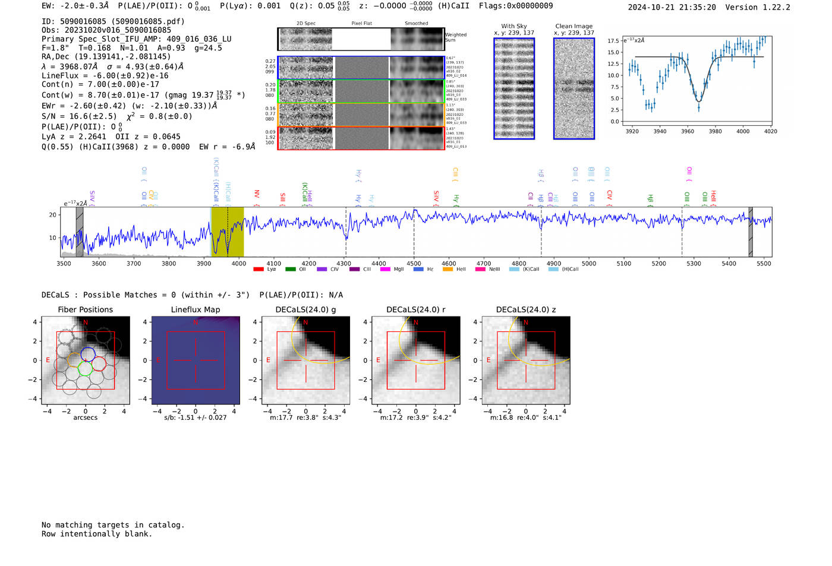This screenshot has height=566, width=832.
Task: Open the Weighted Sum 2D spectrum strip
Action: click(361, 39)
